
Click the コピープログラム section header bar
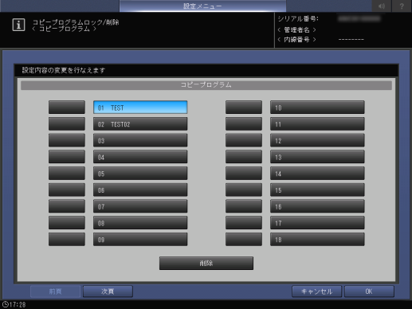pyautogui.click(x=206, y=85)
